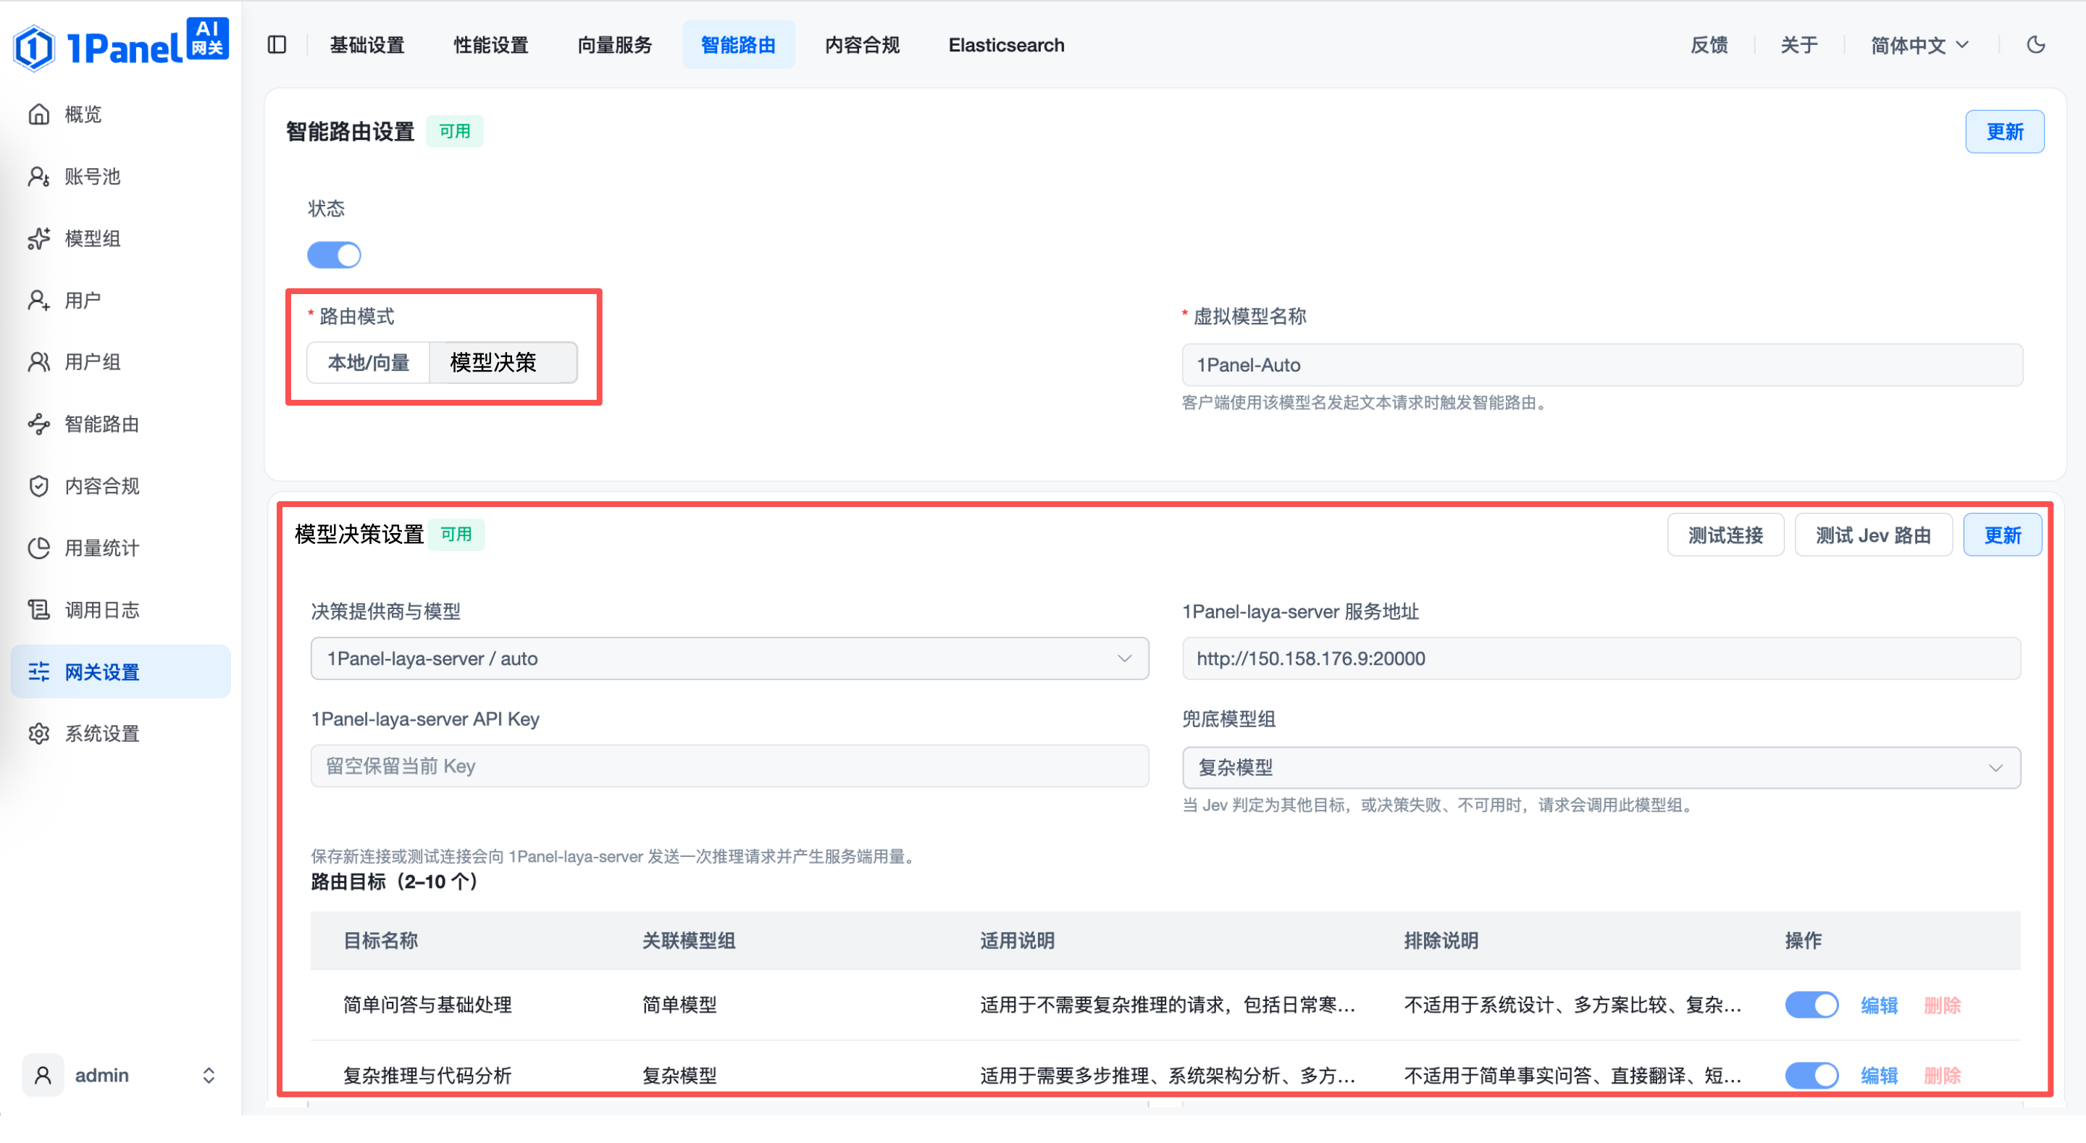Viewport: 2086px width, 1143px height.
Task: Click 测试连接 button
Action: (1725, 535)
